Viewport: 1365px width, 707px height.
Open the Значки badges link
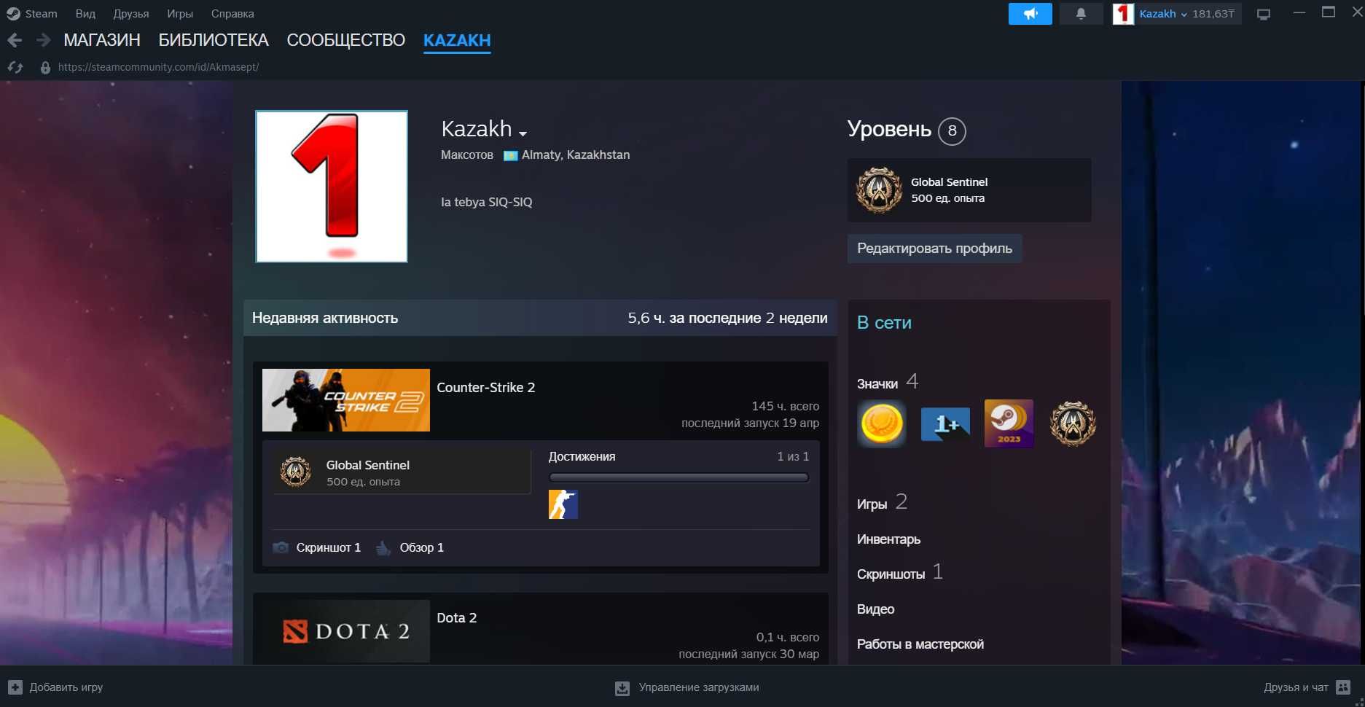877,384
